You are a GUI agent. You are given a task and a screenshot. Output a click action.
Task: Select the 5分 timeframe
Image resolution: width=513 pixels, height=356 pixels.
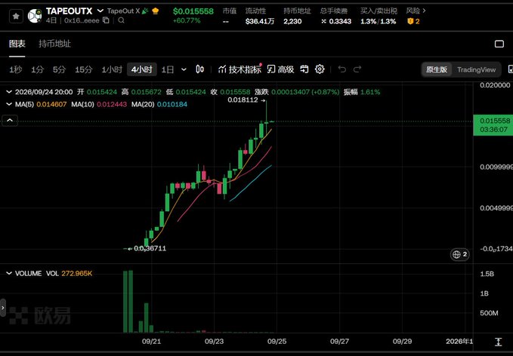59,69
